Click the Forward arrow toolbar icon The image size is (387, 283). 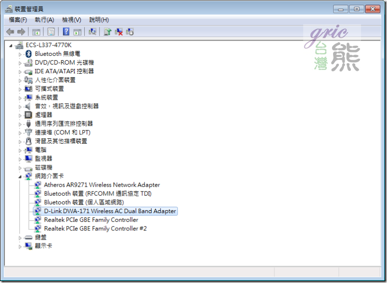point(21,32)
